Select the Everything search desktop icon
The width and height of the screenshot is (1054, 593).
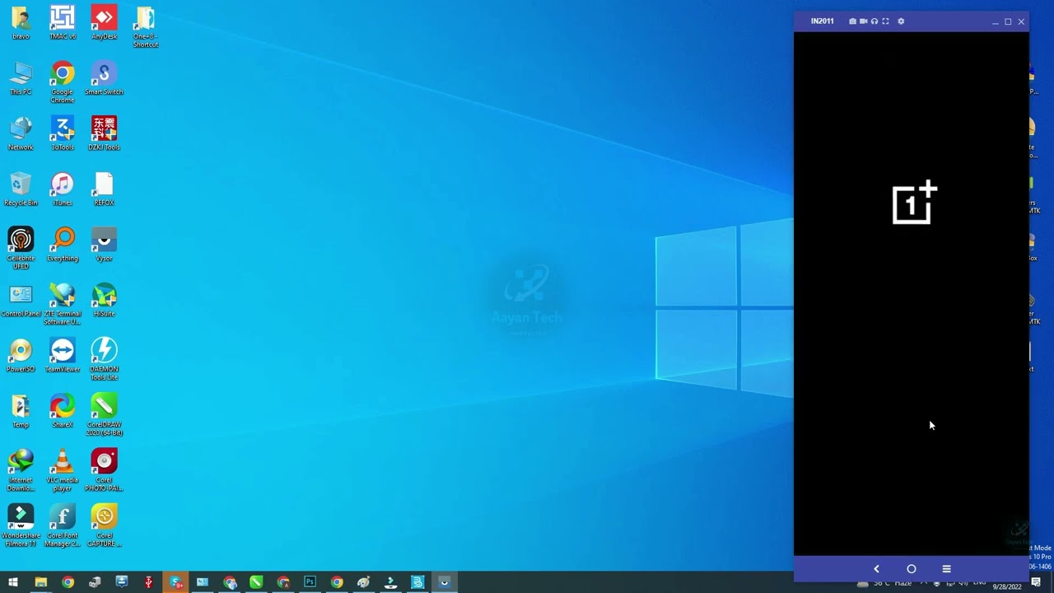tap(63, 245)
